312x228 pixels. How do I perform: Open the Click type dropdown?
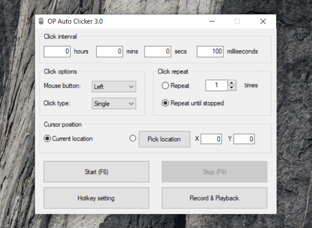(114, 103)
